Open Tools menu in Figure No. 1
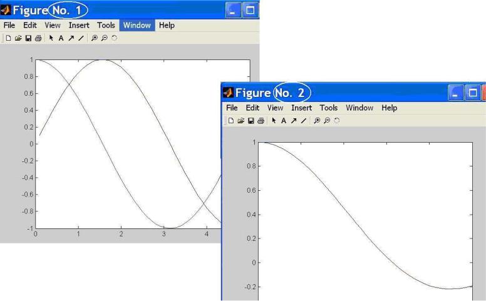This screenshot has height=301, width=486. coord(106,25)
